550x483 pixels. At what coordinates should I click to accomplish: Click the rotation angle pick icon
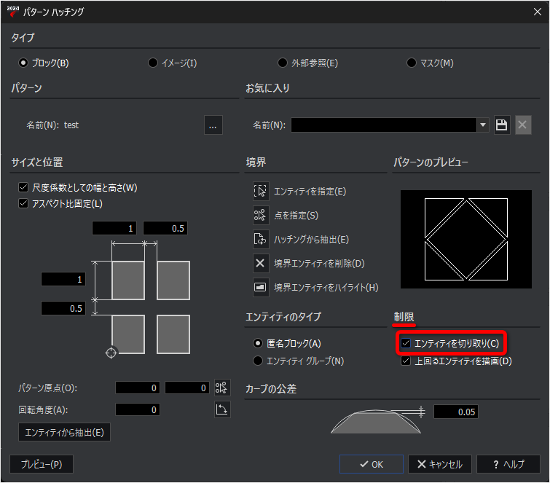click(222, 409)
